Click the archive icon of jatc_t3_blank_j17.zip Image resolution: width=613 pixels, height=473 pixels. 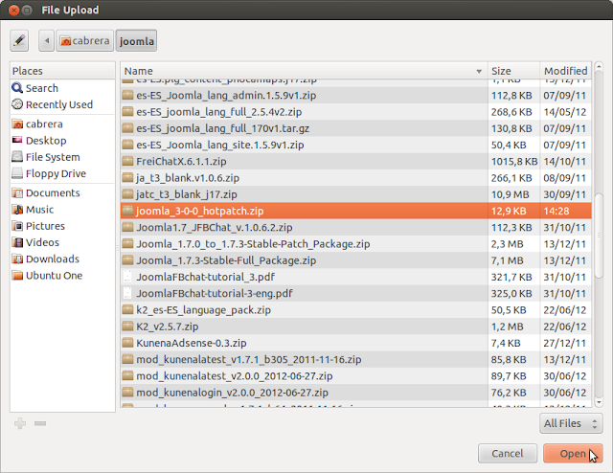tap(127, 193)
